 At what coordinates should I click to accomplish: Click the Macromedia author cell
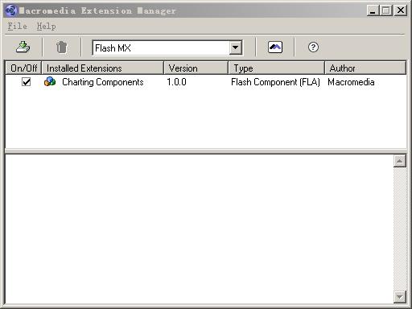click(351, 82)
